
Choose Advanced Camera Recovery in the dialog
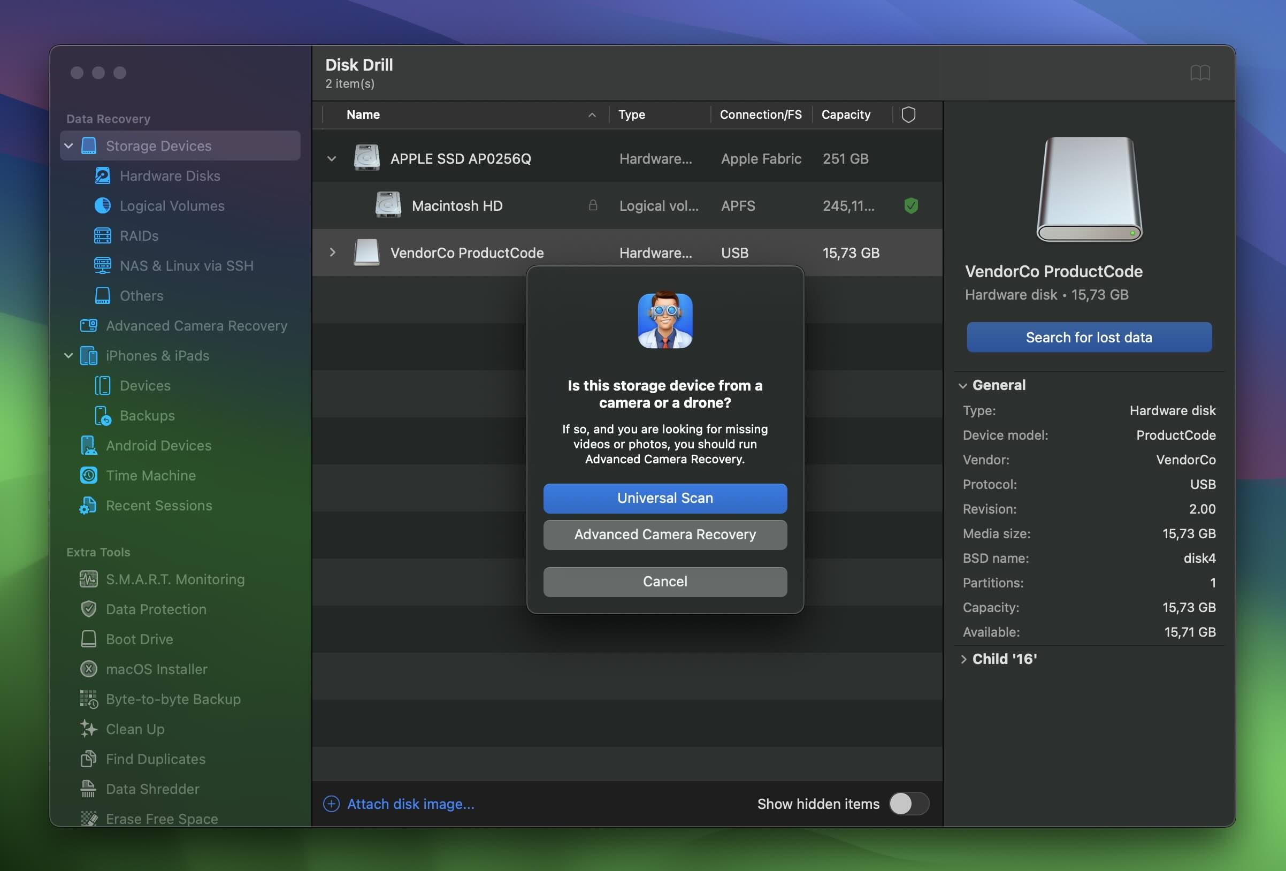(665, 534)
